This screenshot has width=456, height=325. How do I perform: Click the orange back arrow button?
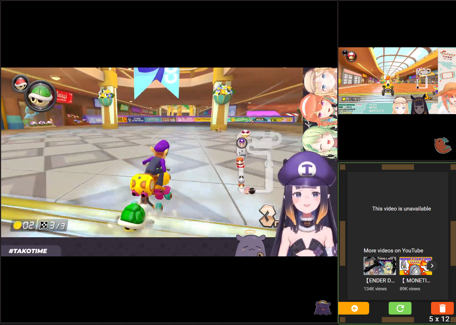point(354,308)
